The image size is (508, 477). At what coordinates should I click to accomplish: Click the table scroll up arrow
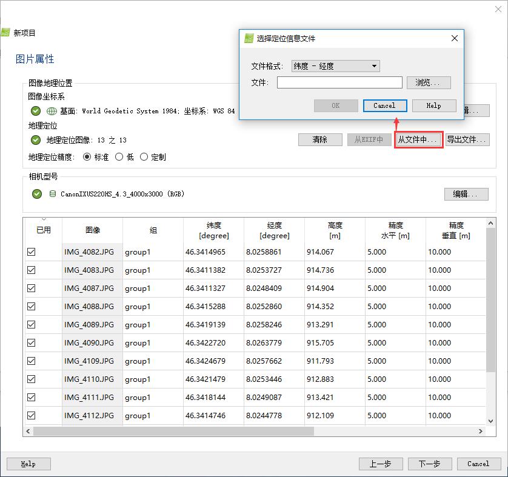click(491, 223)
